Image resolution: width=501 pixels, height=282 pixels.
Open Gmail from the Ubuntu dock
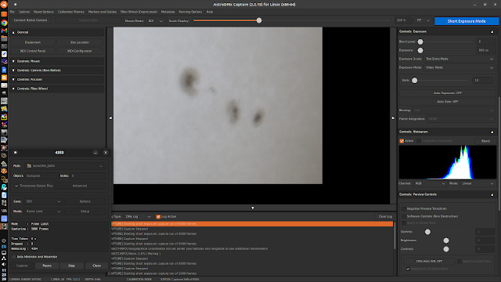4,31
